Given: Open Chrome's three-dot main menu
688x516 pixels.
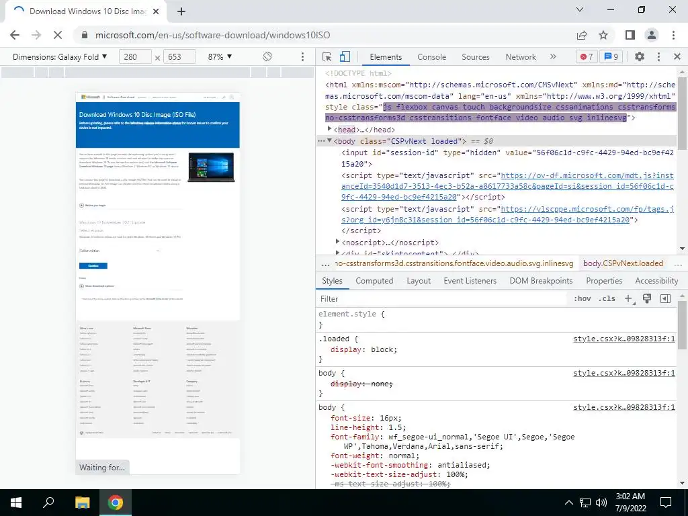Looking at the screenshot, I should 673,35.
